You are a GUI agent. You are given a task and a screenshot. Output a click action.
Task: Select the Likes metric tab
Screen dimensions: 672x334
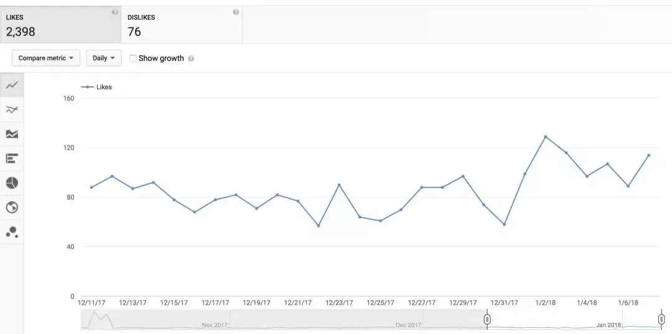click(x=60, y=25)
